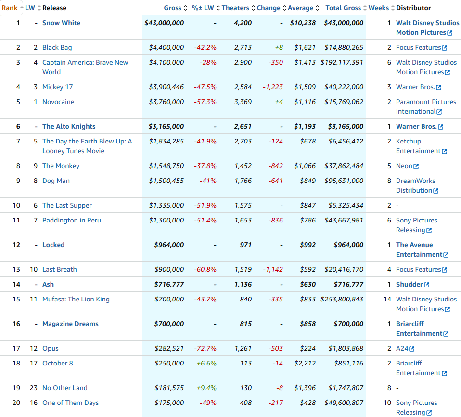Open the No Other Land link
461x417 pixels.
click(65, 388)
